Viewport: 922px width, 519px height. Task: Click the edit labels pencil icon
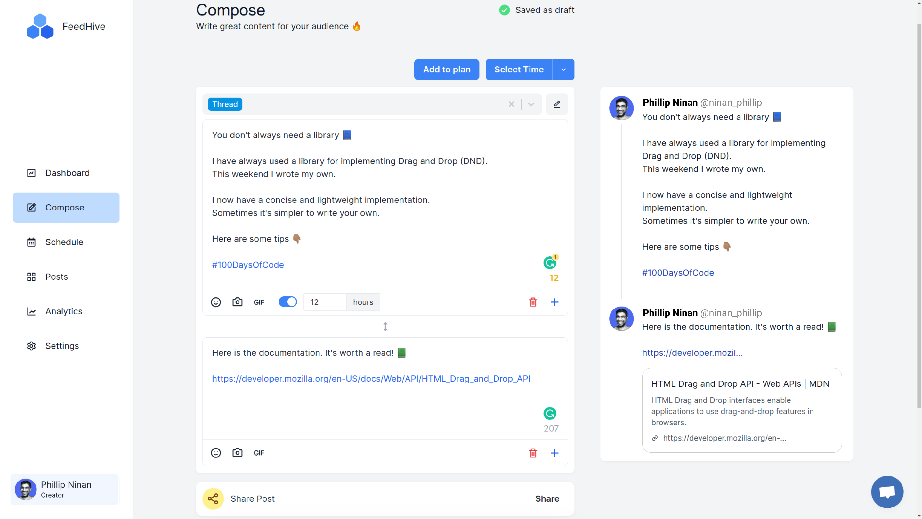[x=557, y=104]
